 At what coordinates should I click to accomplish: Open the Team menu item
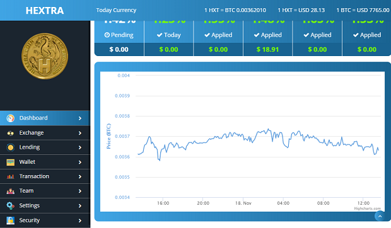(45, 191)
